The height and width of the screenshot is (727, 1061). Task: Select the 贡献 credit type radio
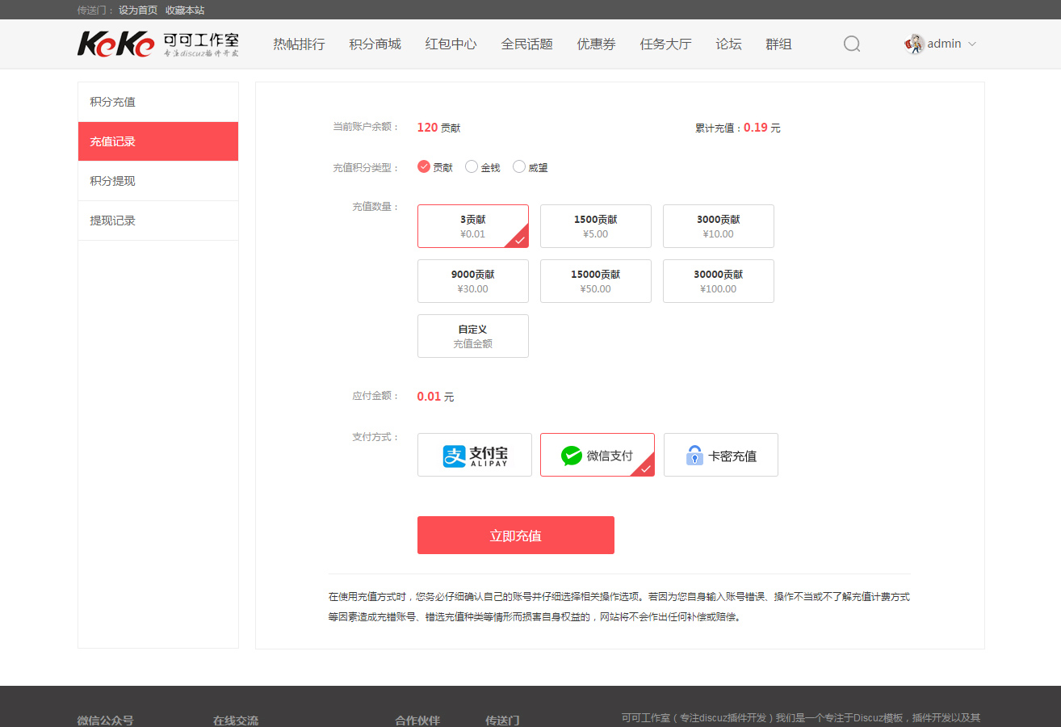click(424, 166)
